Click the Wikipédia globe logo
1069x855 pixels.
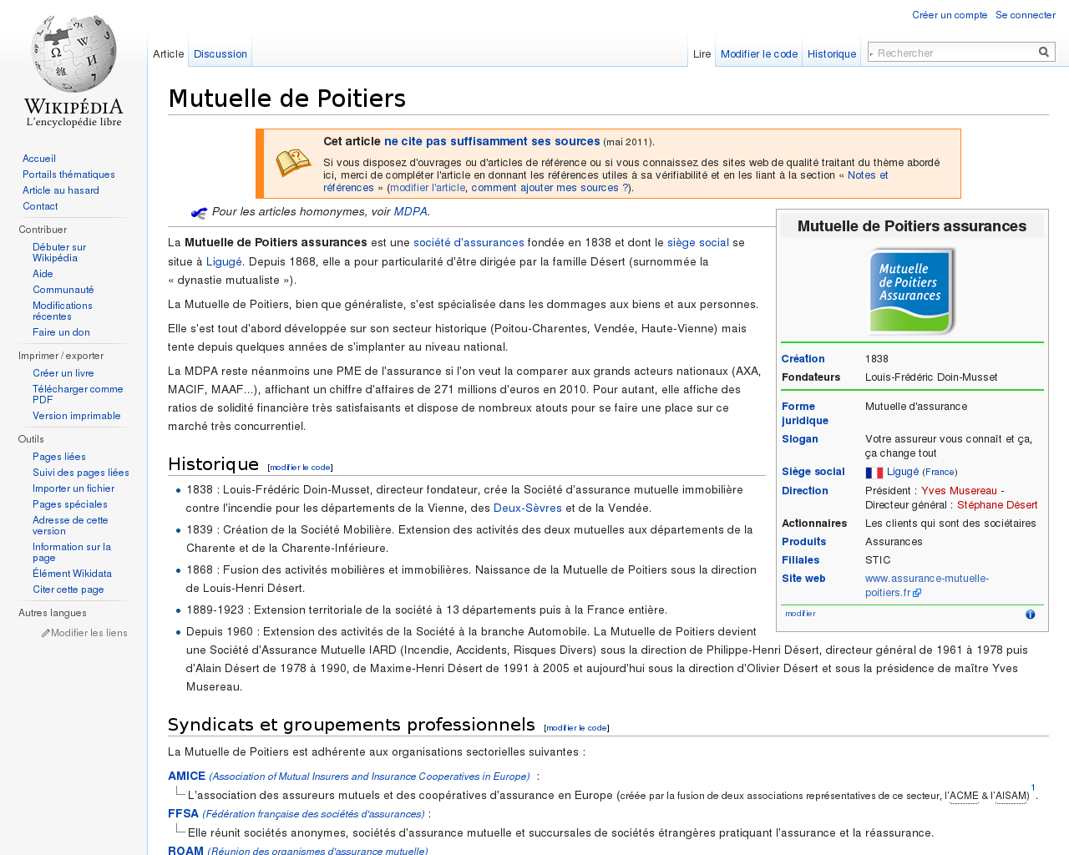click(73, 70)
